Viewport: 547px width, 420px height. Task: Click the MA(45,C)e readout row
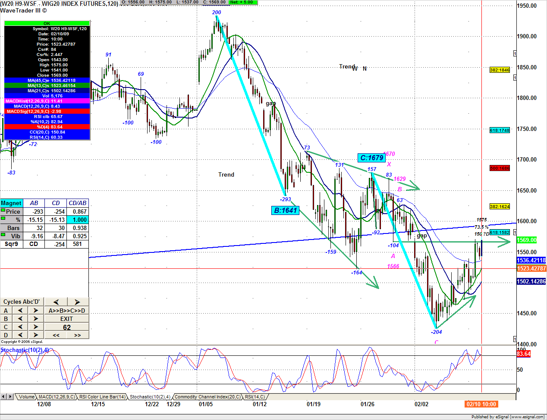click(47, 80)
